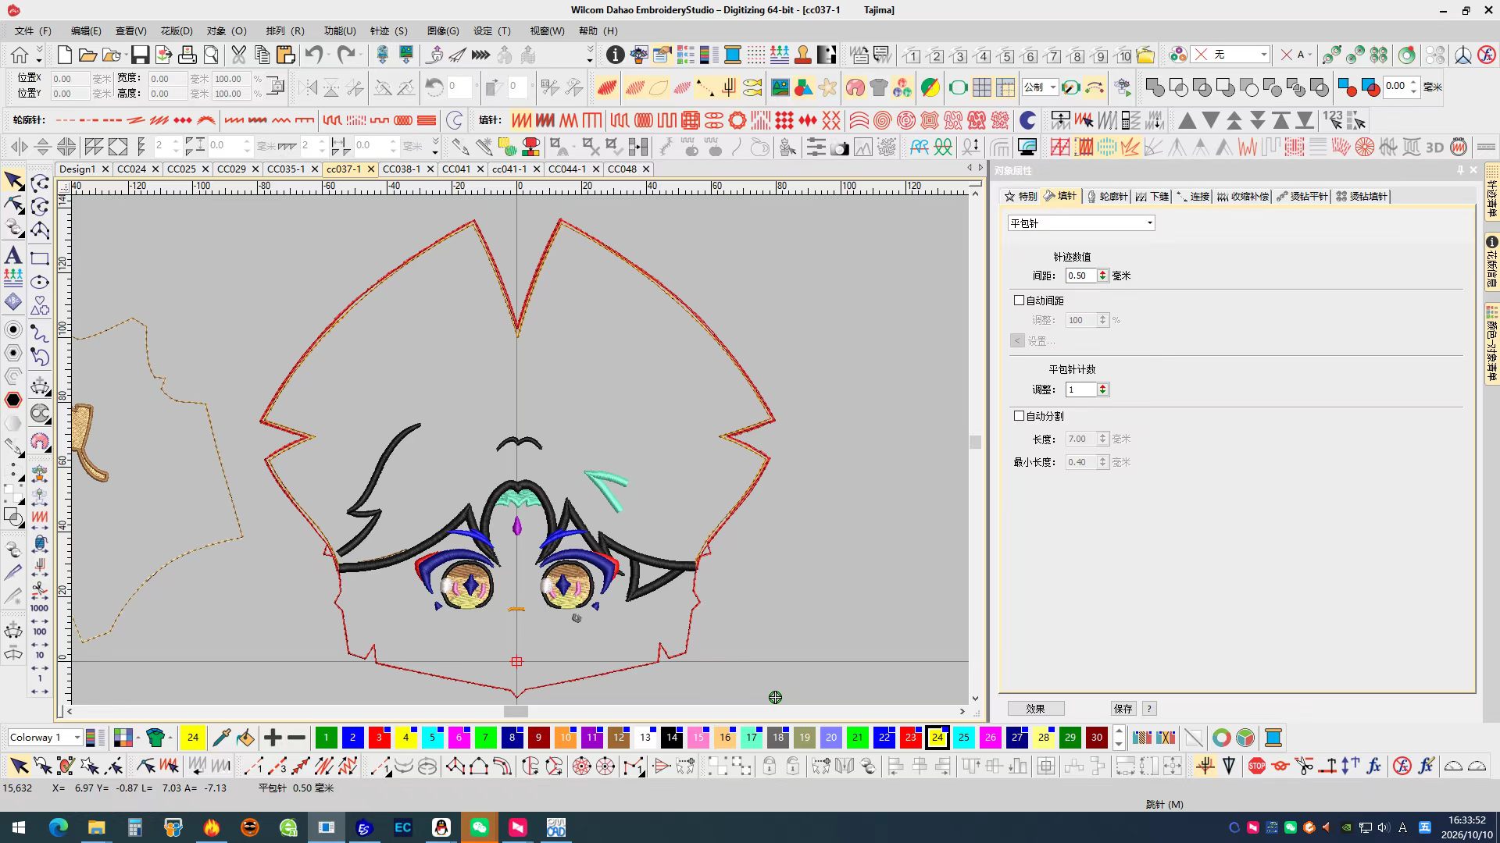Viewport: 1500px width, 843px height.
Task: Select the Lettering A tool
Action: 13,255
